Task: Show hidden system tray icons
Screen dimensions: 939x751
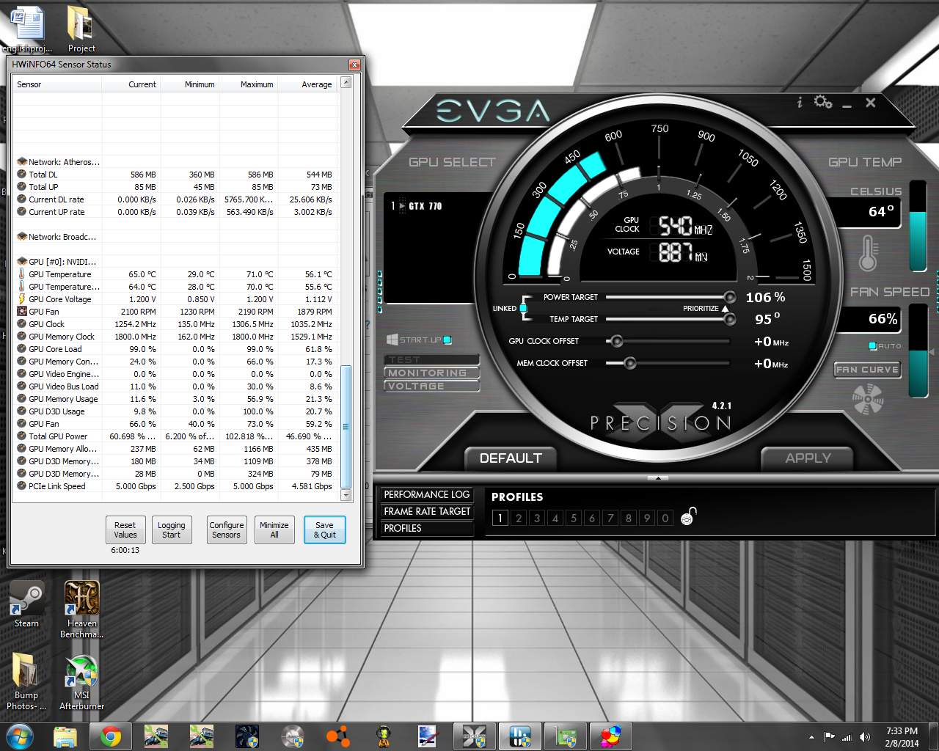Action: coord(811,737)
